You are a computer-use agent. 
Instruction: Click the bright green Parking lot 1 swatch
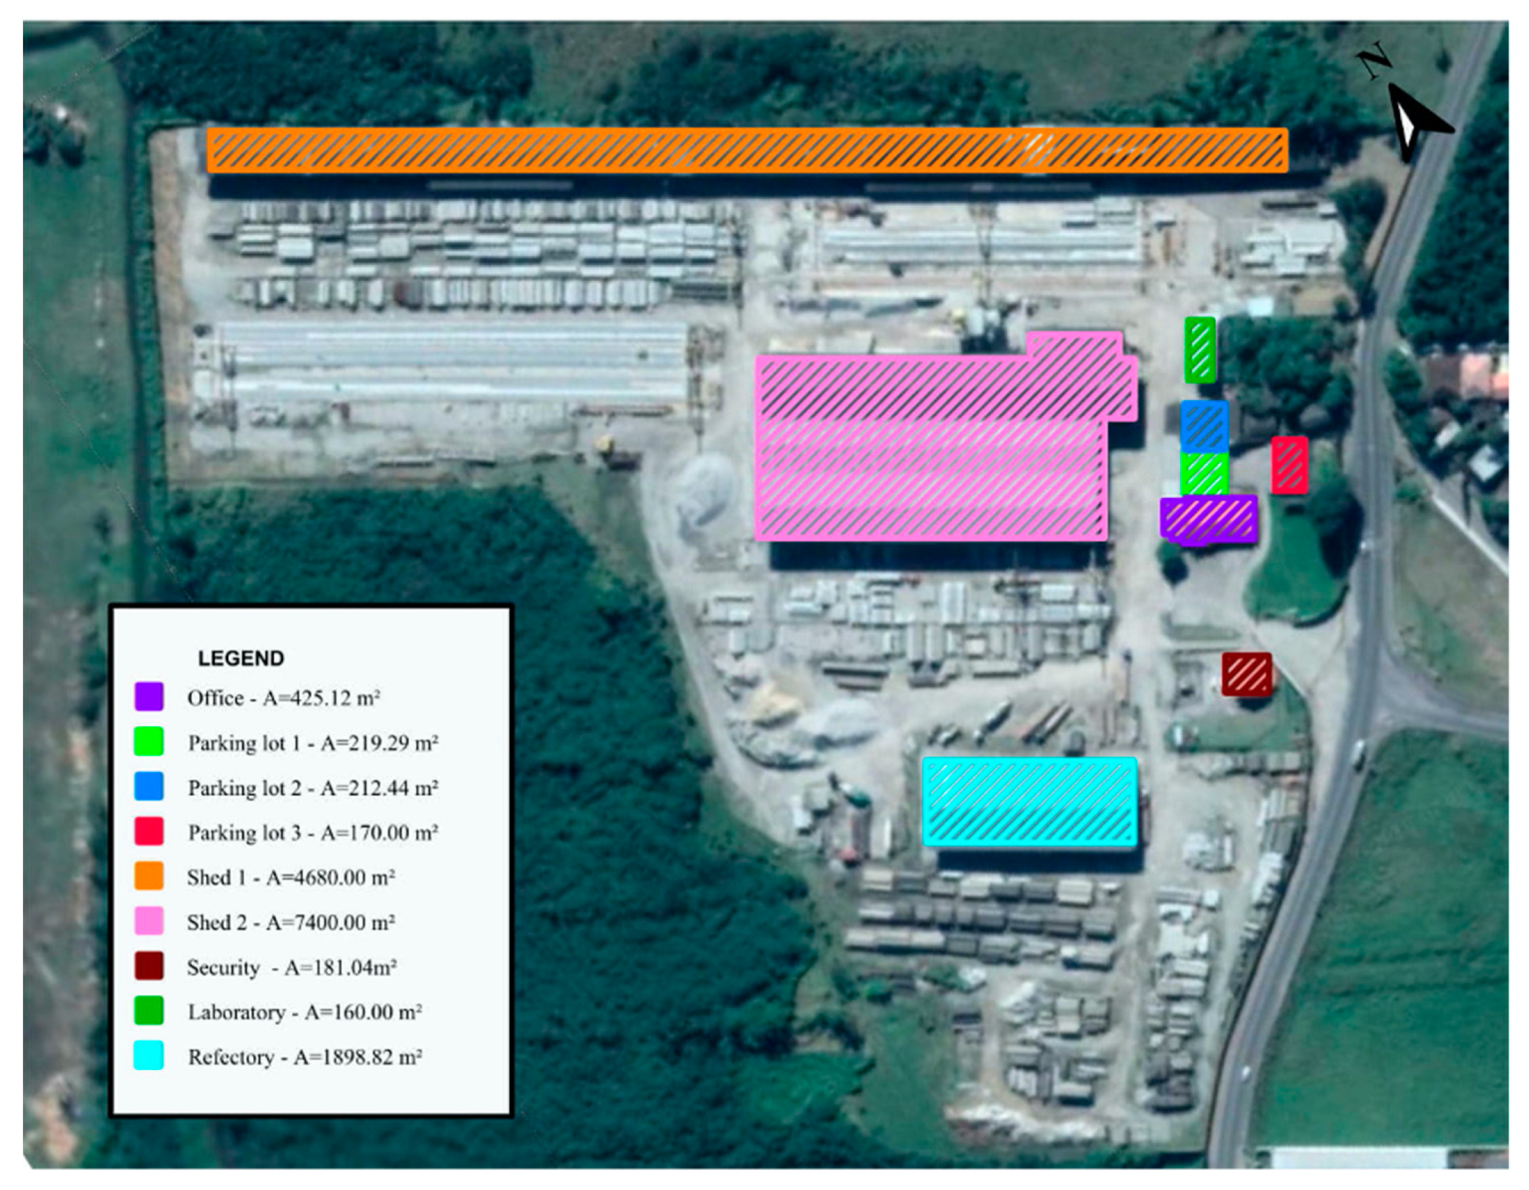tap(148, 741)
